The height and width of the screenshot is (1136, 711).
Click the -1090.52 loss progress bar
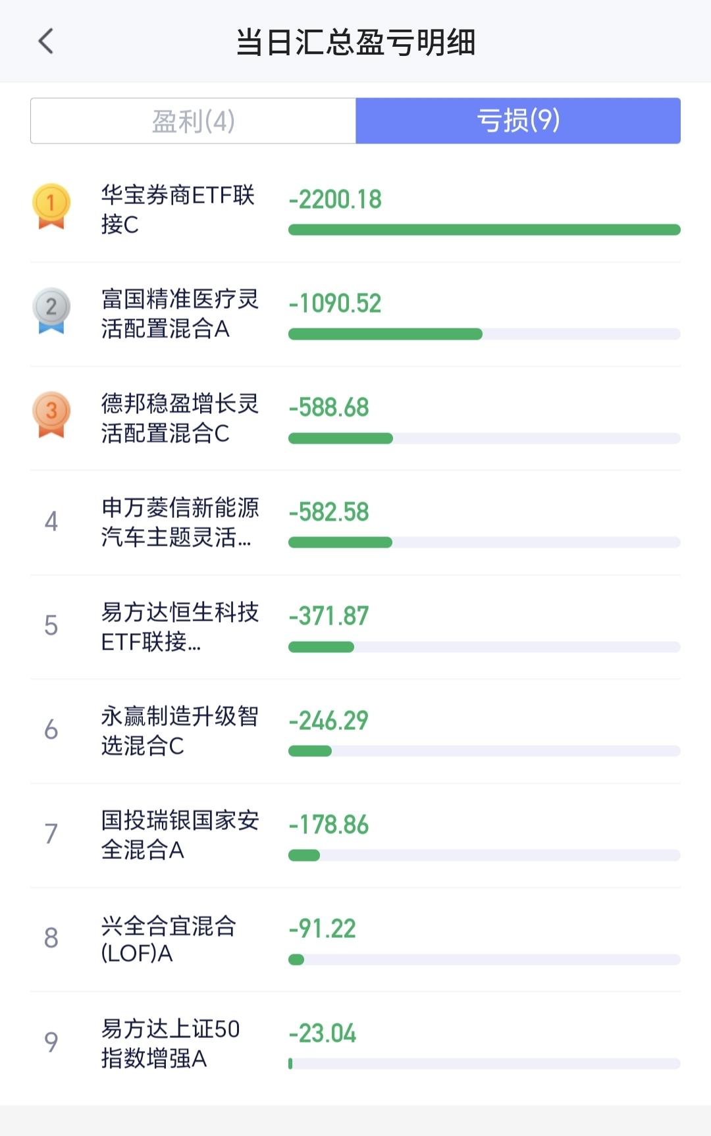click(485, 334)
